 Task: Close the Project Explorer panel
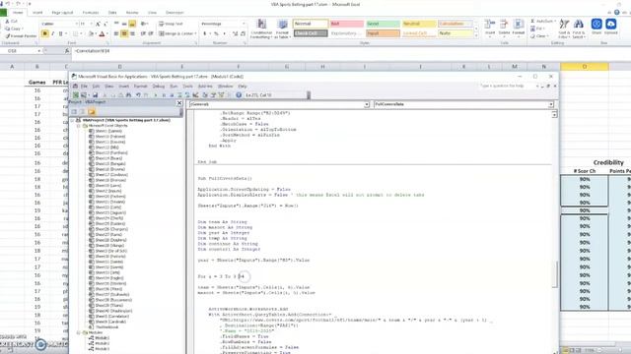coord(179,103)
